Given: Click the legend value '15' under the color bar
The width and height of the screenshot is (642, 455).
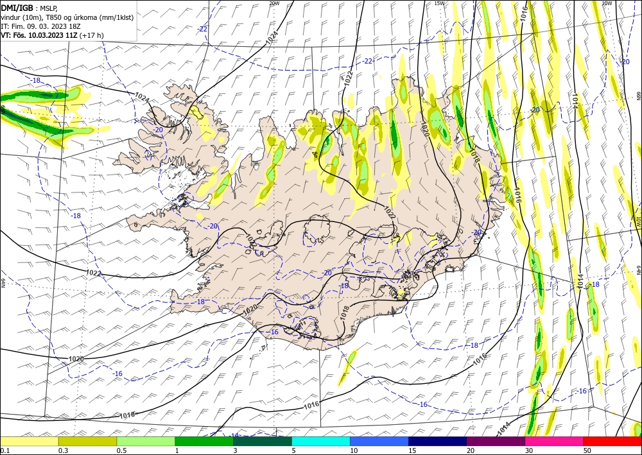Looking at the screenshot, I should [x=412, y=451].
